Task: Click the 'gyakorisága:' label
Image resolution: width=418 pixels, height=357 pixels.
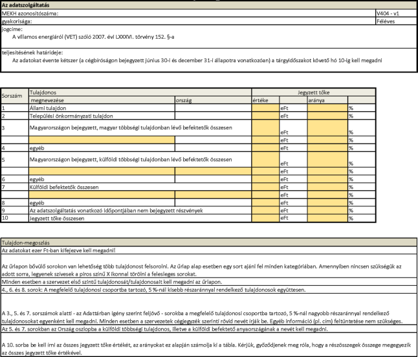Action: click(x=17, y=21)
